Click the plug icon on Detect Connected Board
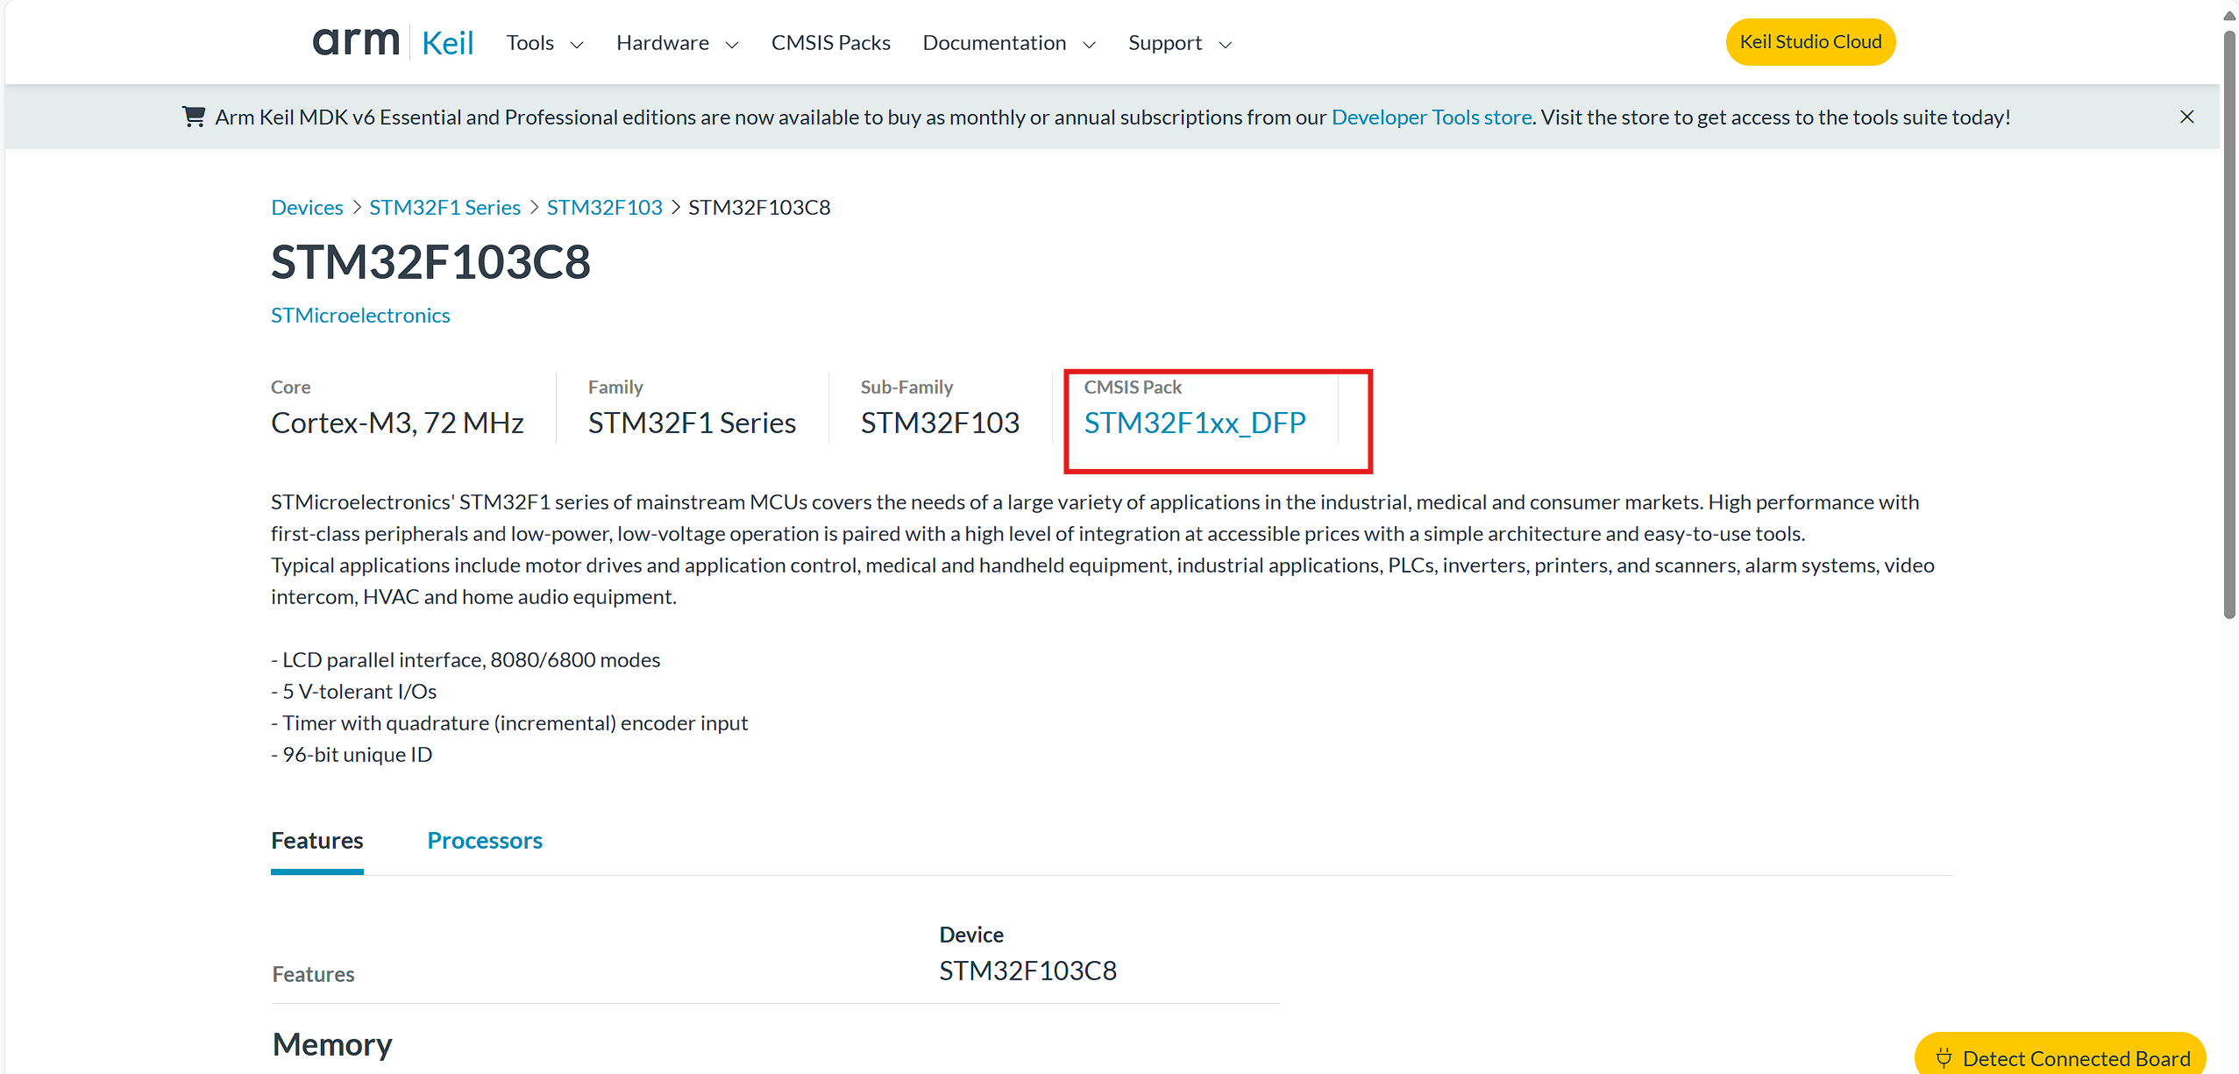Viewport: 2239px width, 1074px height. point(1944,1058)
